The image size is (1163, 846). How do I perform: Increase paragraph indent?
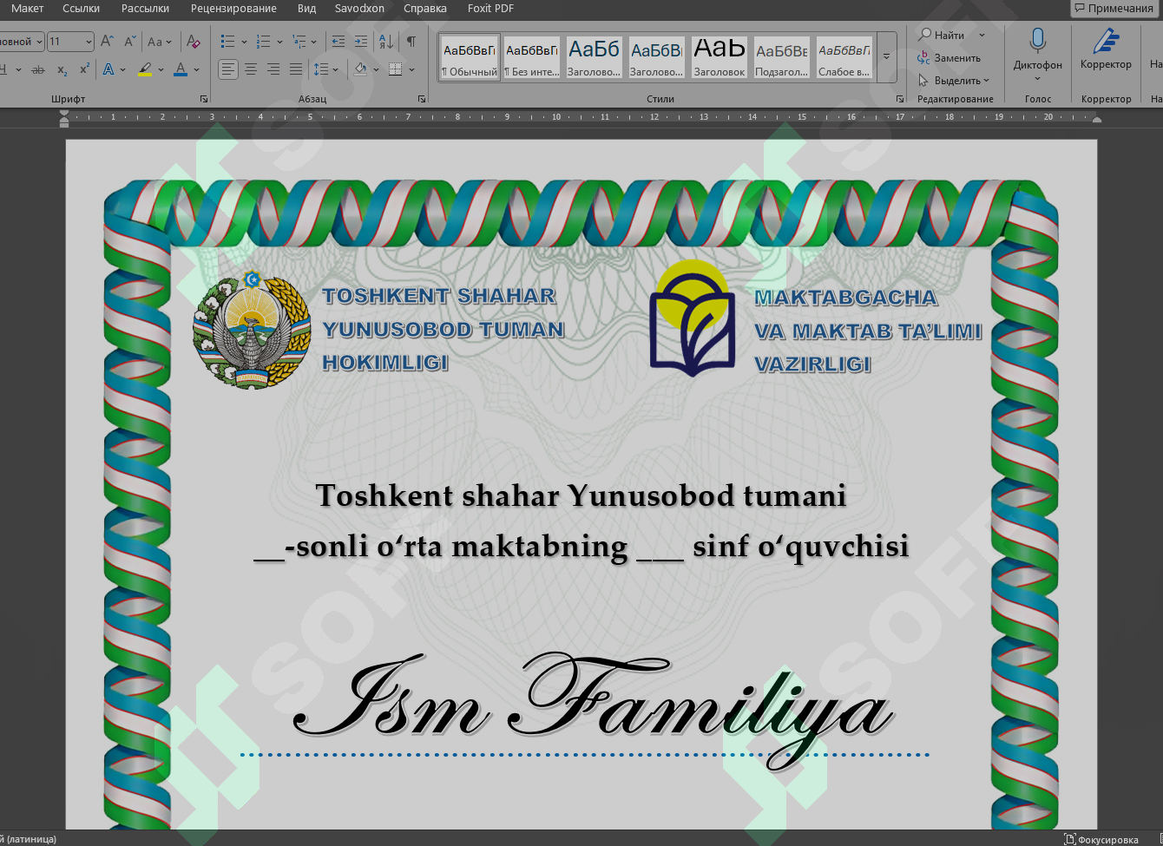[x=361, y=41]
